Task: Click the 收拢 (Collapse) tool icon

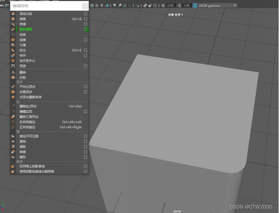Action: (13, 35)
